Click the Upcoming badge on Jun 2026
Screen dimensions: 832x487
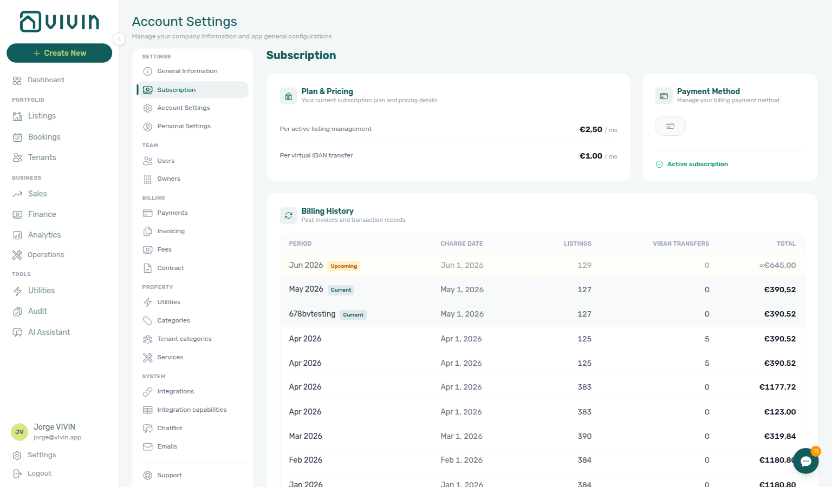[x=344, y=266]
